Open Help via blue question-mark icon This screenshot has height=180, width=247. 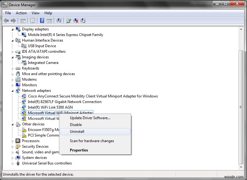click(x=42, y=20)
